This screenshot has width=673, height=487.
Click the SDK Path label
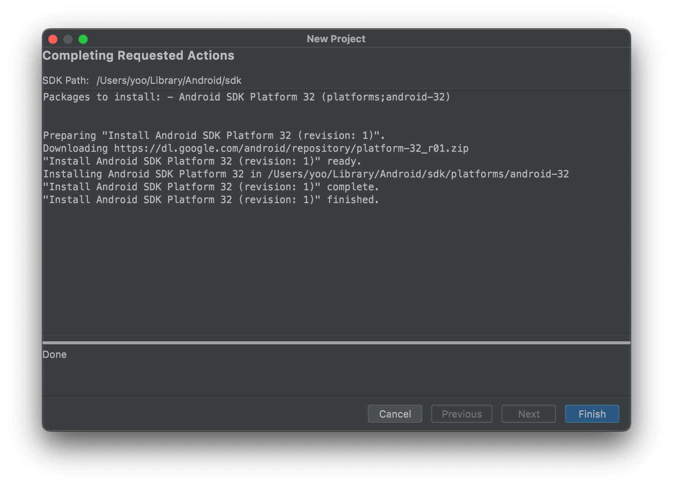pyautogui.click(x=66, y=80)
